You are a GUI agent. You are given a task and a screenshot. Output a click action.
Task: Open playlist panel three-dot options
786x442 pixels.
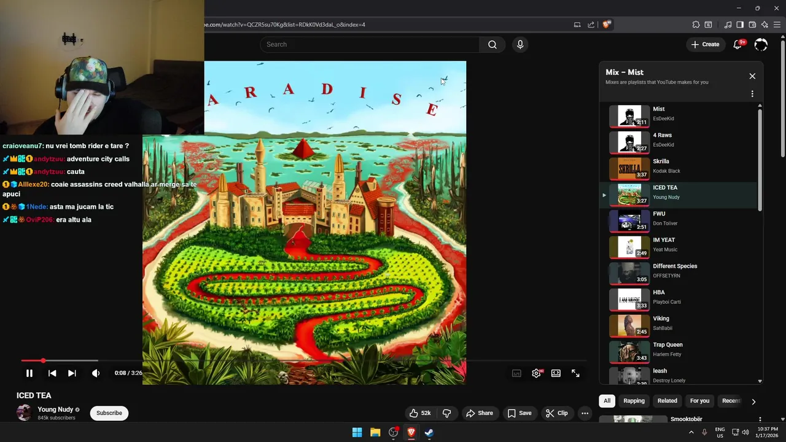click(752, 94)
